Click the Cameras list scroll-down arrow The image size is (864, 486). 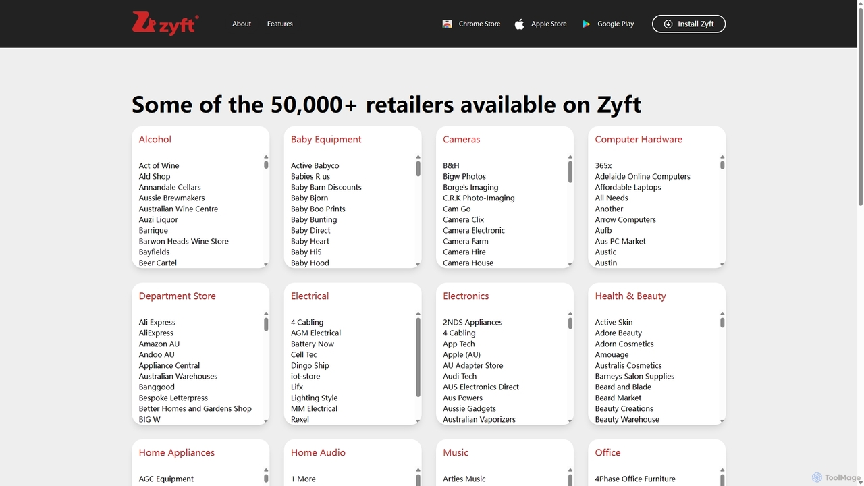[x=570, y=265]
